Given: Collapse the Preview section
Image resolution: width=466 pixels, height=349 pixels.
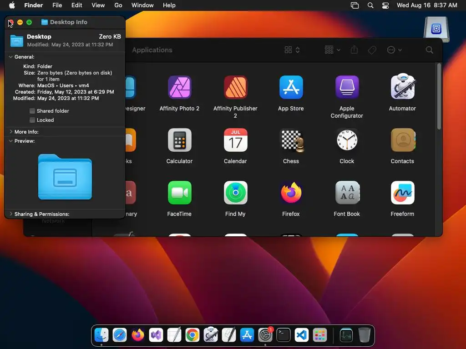Looking at the screenshot, I should pos(11,141).
